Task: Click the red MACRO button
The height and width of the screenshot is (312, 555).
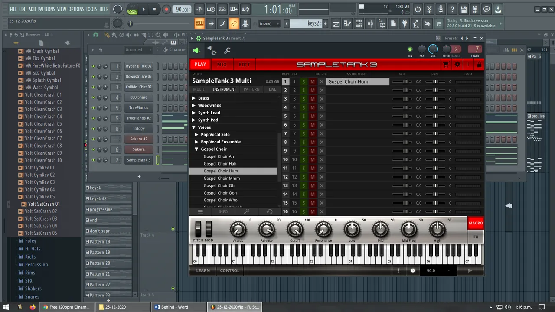Action: point(476,223)
